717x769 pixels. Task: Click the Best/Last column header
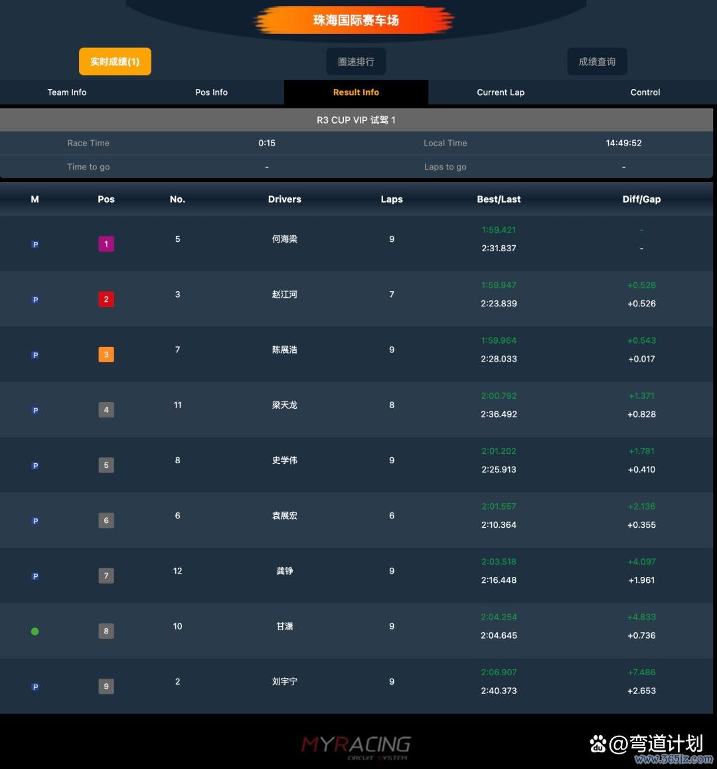click(499, 199)
